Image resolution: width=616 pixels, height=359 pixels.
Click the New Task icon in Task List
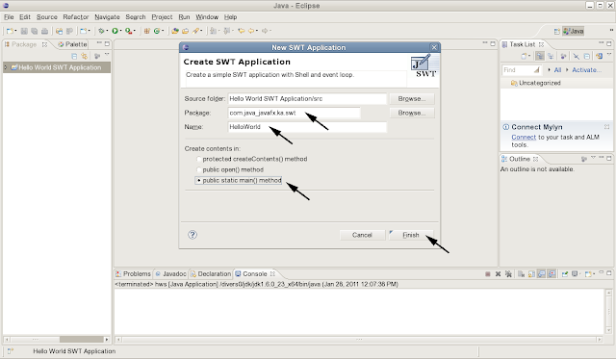(524, 56)
